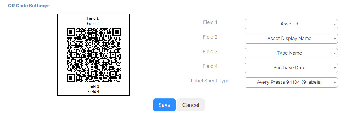This screenshot has height=115, width=357.
Task: Open the Label Sheet Type dropdown
Action: [291, 82]
